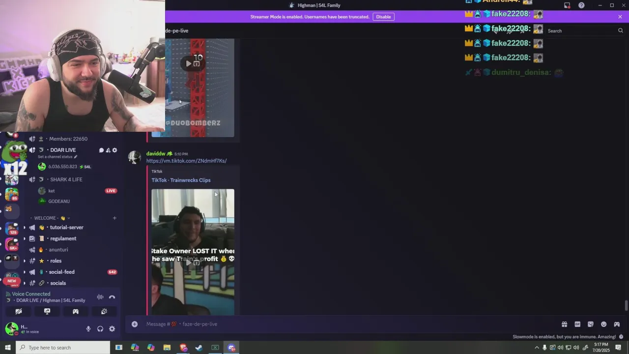Dismiss the Streamer Mode banner
The height and width of the screenshot is (354, 629).
620,17
